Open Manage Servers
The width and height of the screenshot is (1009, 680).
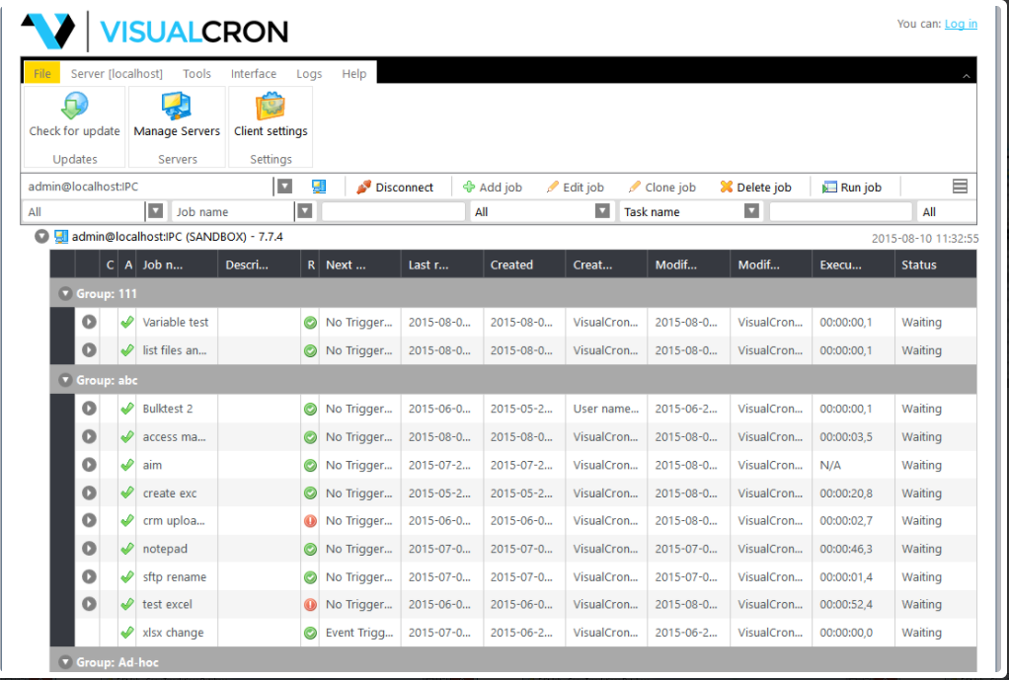tap(177, 112)
